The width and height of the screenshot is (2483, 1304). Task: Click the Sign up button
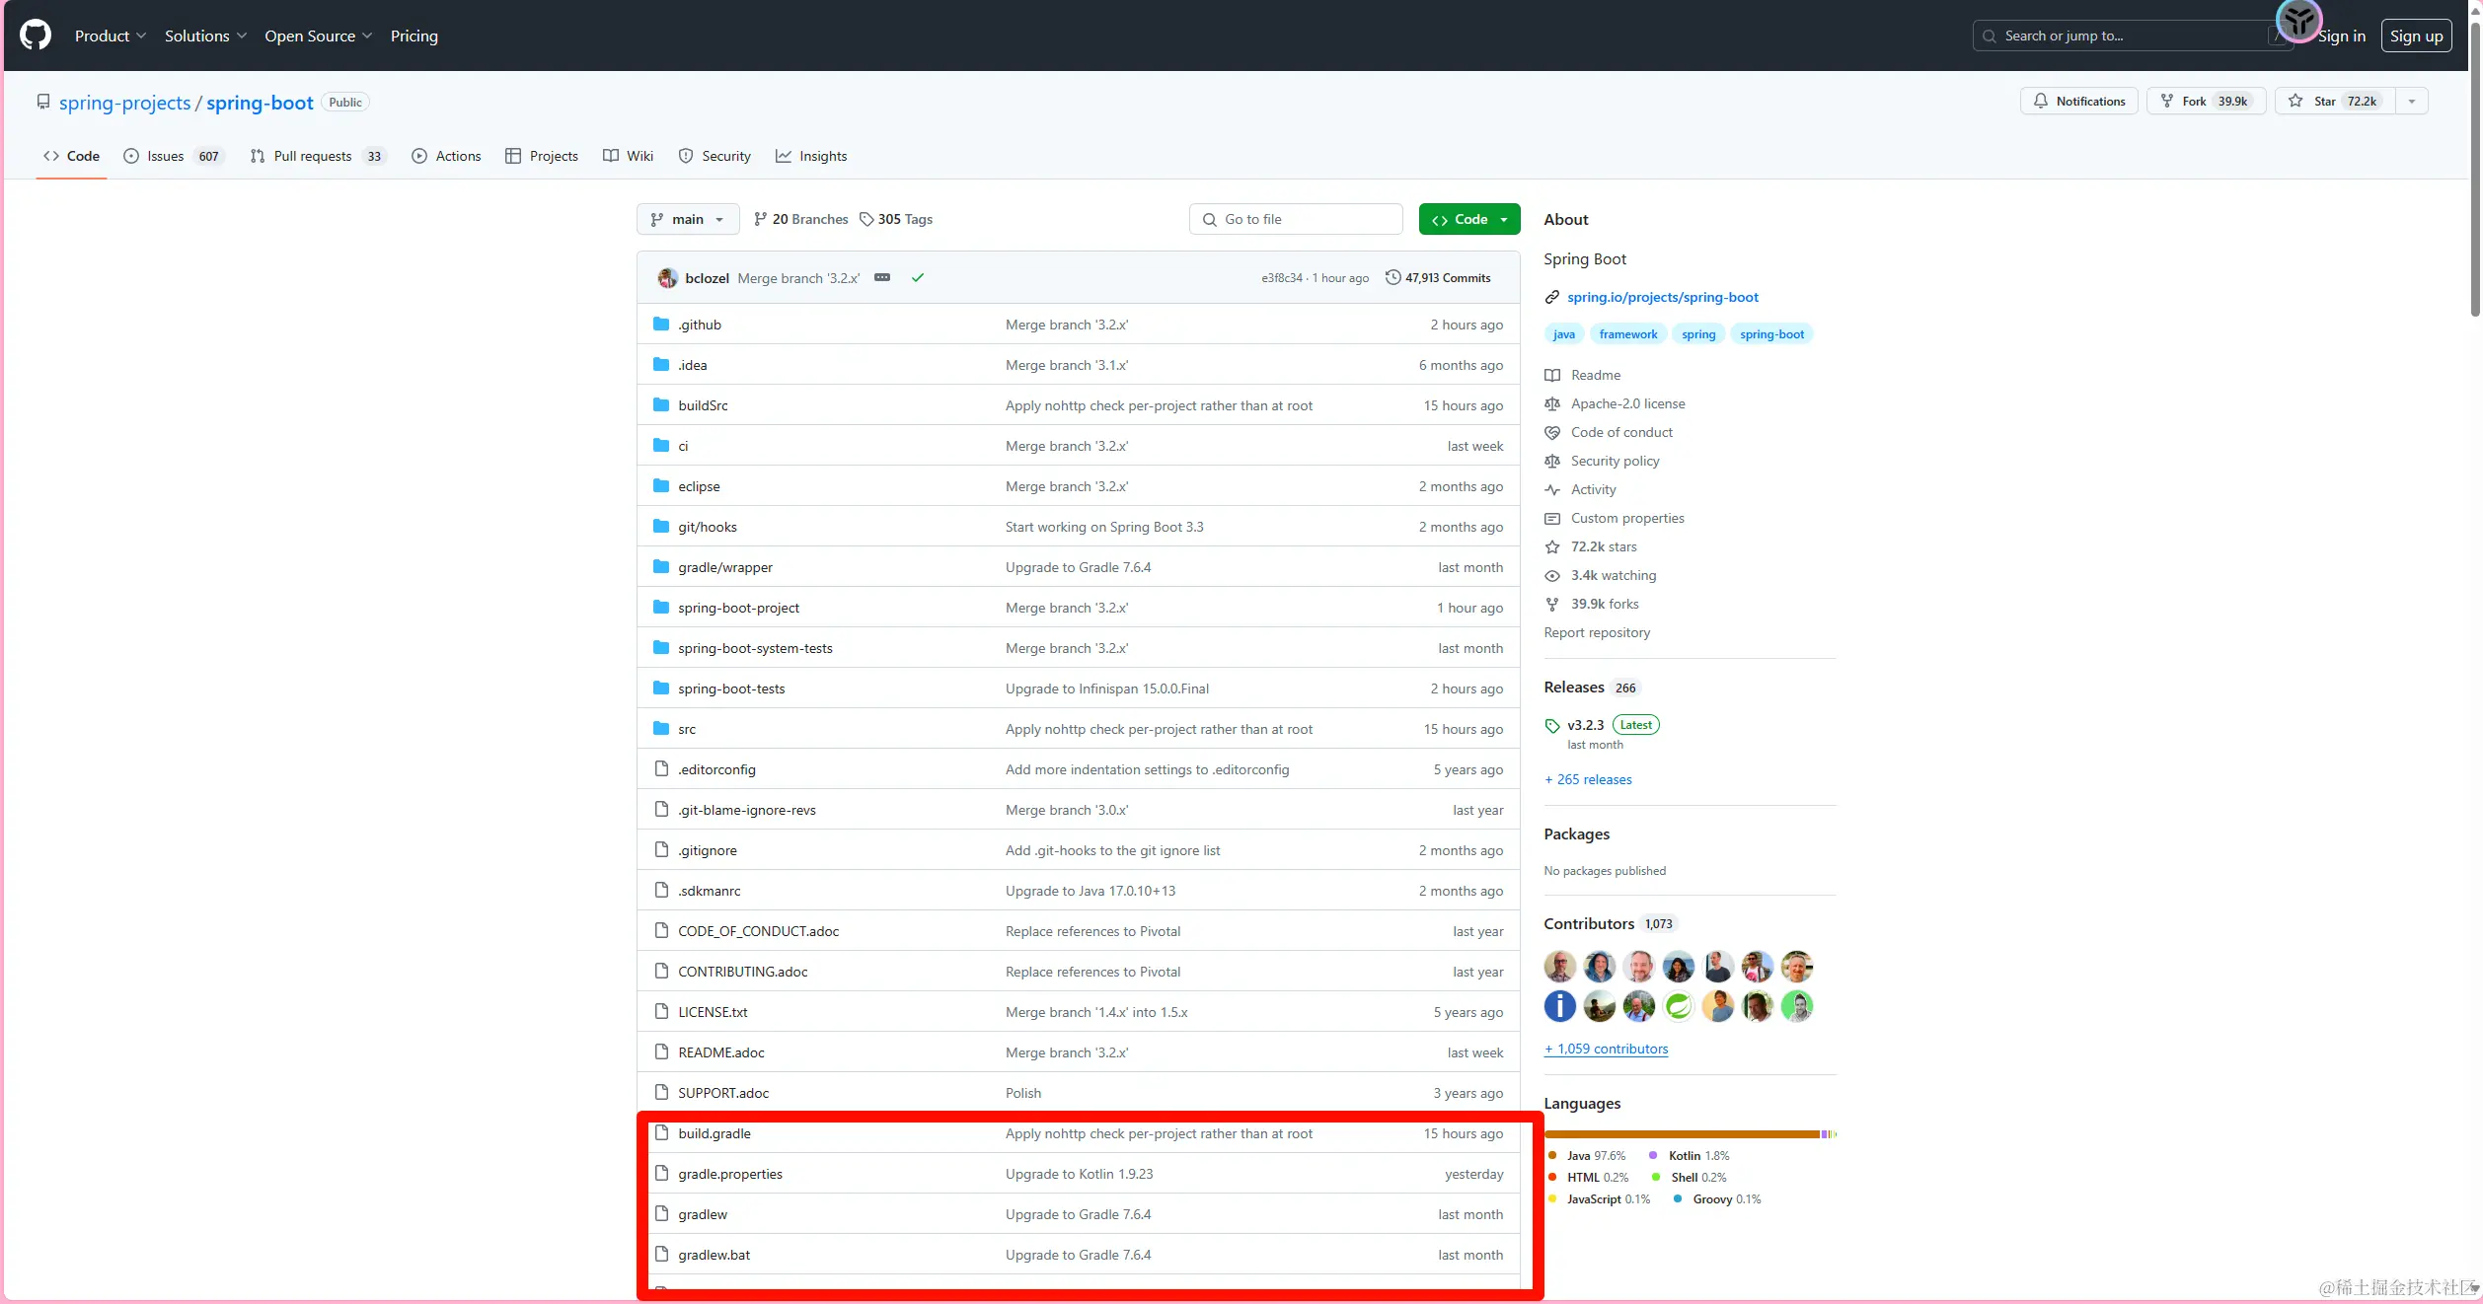(x=2415, y=36)
